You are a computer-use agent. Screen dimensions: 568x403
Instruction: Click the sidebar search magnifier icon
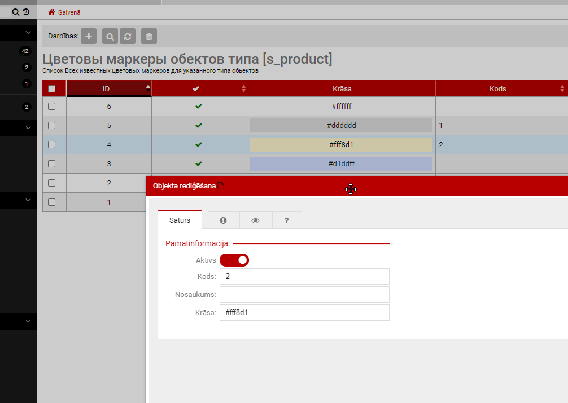point(16,12)
